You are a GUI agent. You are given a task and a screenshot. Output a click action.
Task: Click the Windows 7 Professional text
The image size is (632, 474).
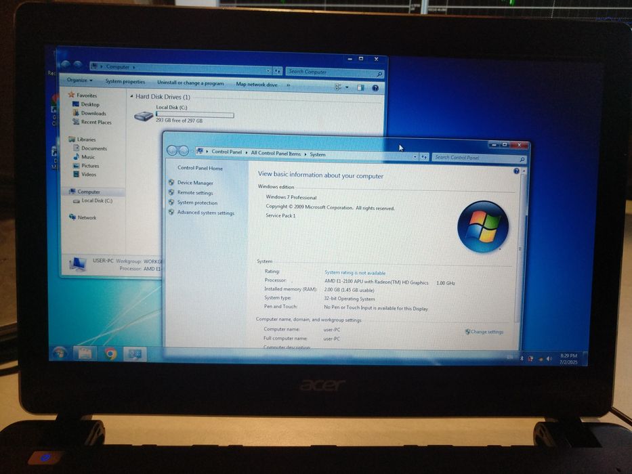pos(291,197)
